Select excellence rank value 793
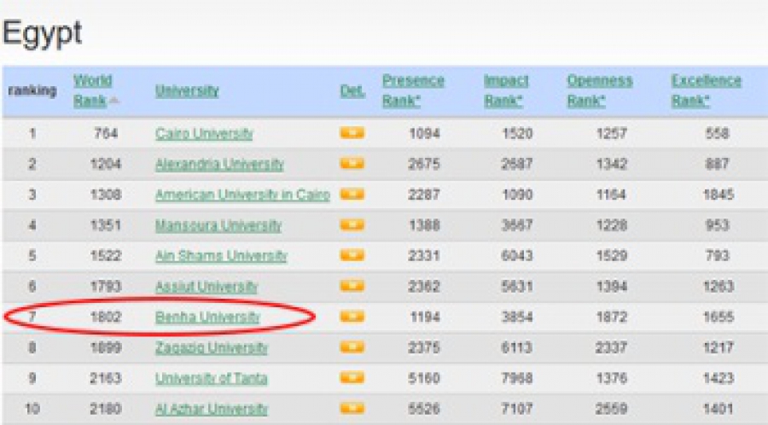Image resolution: width=768 pixels, height=425 pixels. coord(718,256)
